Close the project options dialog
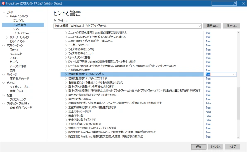This screenshot has width=247, height=152. pos(244,3)
